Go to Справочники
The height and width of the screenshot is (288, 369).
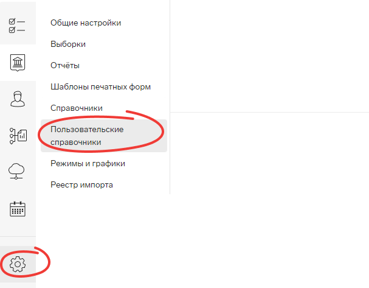[x=77, y=108]
